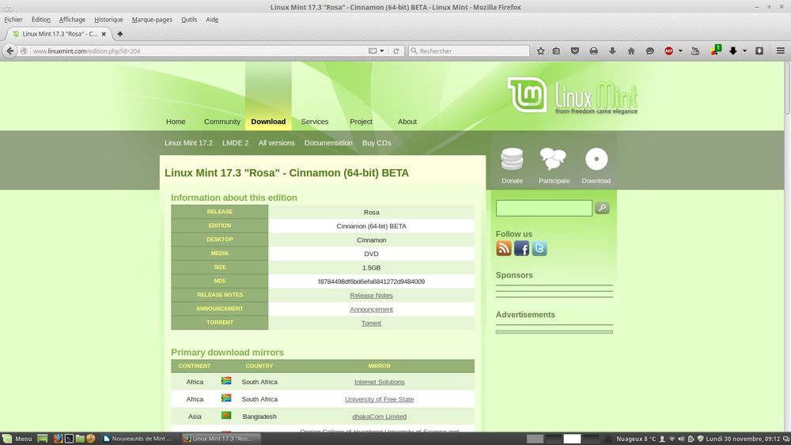Open the Firefox home page icon
This screenshot has height=445, width=791.
(630, 51)
